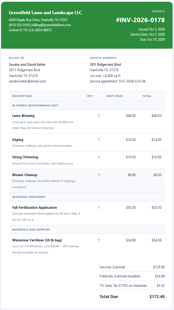
Task: Click the String Trimming item title
Action: [x=25, y=157]
